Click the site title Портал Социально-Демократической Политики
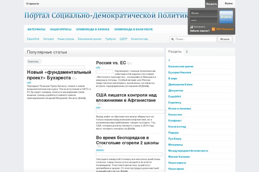This screenshot has width=259, height=172. [x=106, y=15]
